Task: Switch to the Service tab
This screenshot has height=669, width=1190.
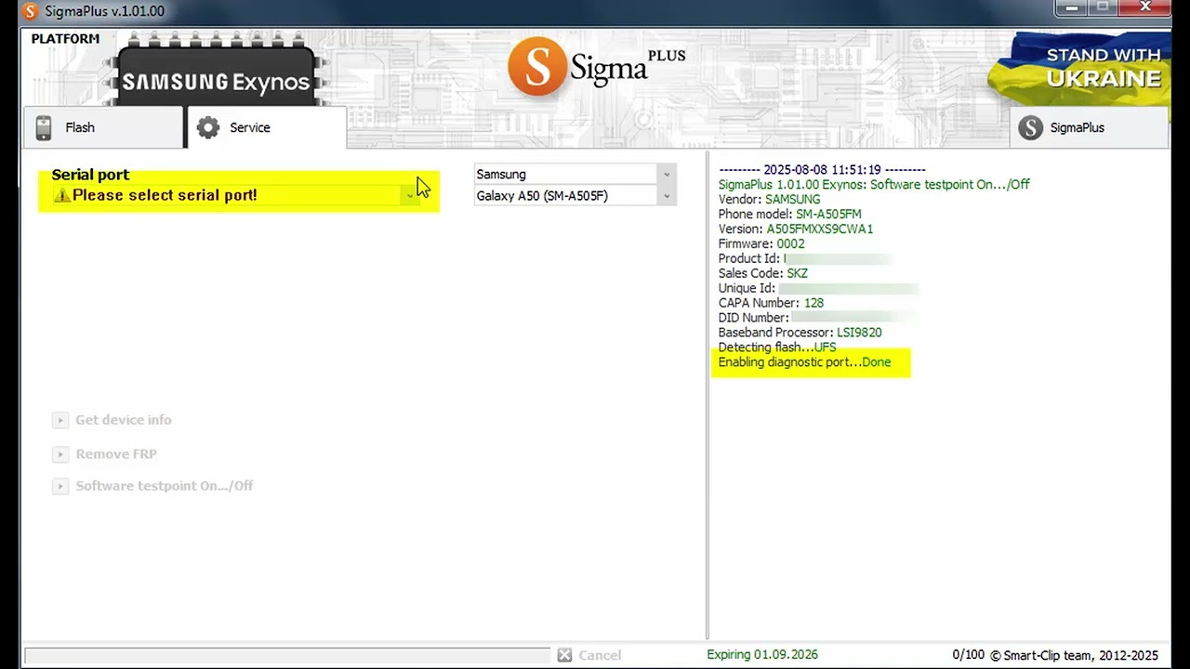Action: (x=267, y=127)
